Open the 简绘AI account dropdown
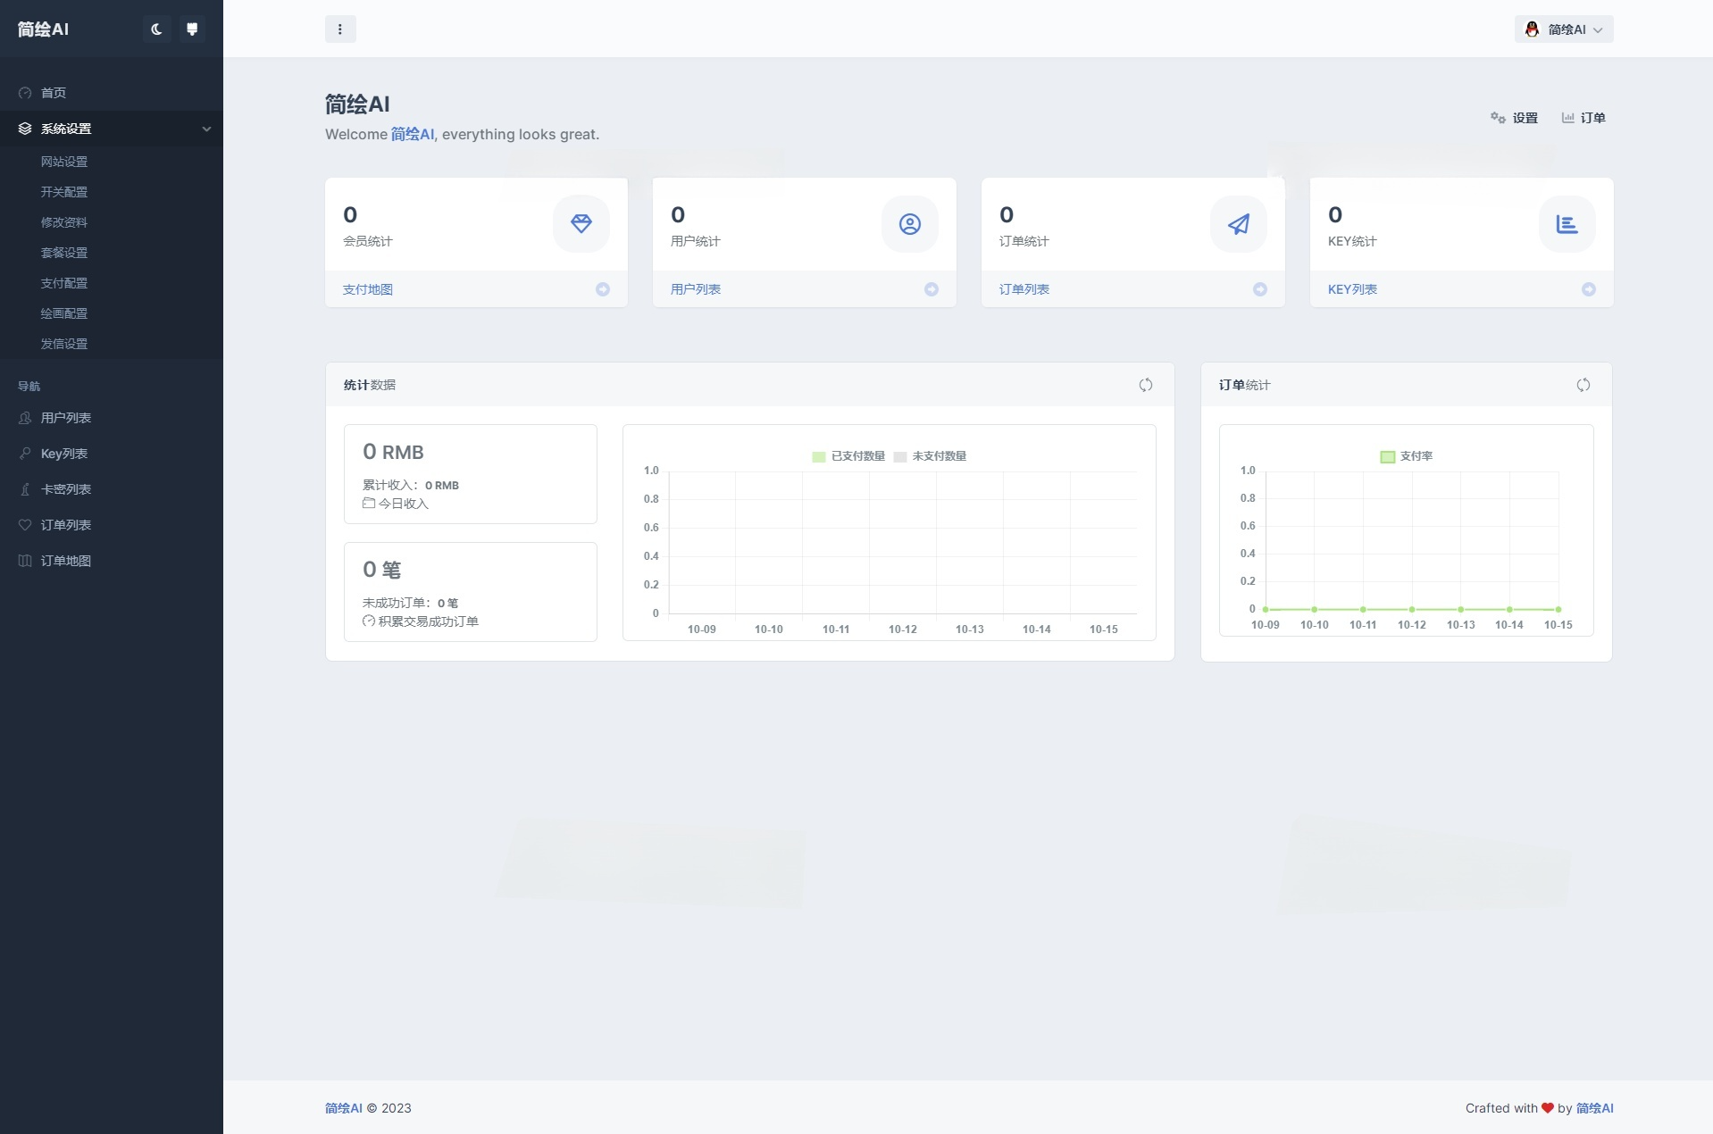 (1564, 29)
